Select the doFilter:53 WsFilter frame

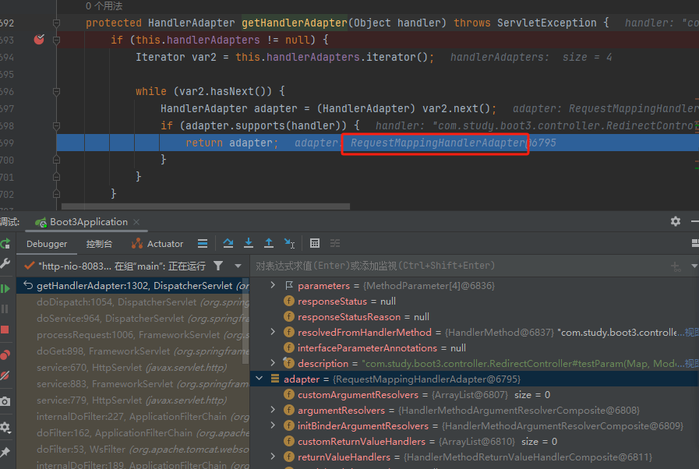click(x=132, y=450)
